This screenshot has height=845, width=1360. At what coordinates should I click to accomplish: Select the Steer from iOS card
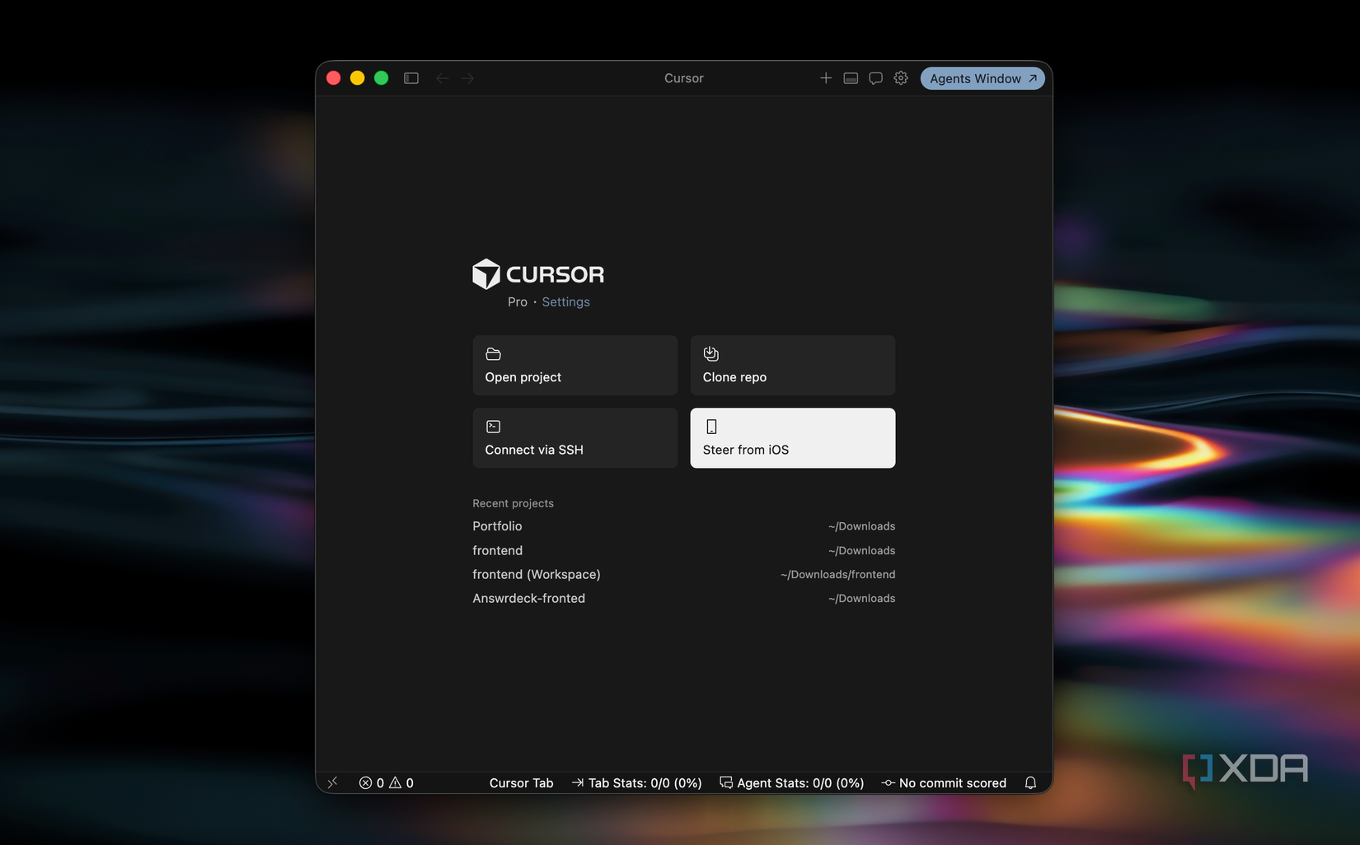(x=793, y=438)
